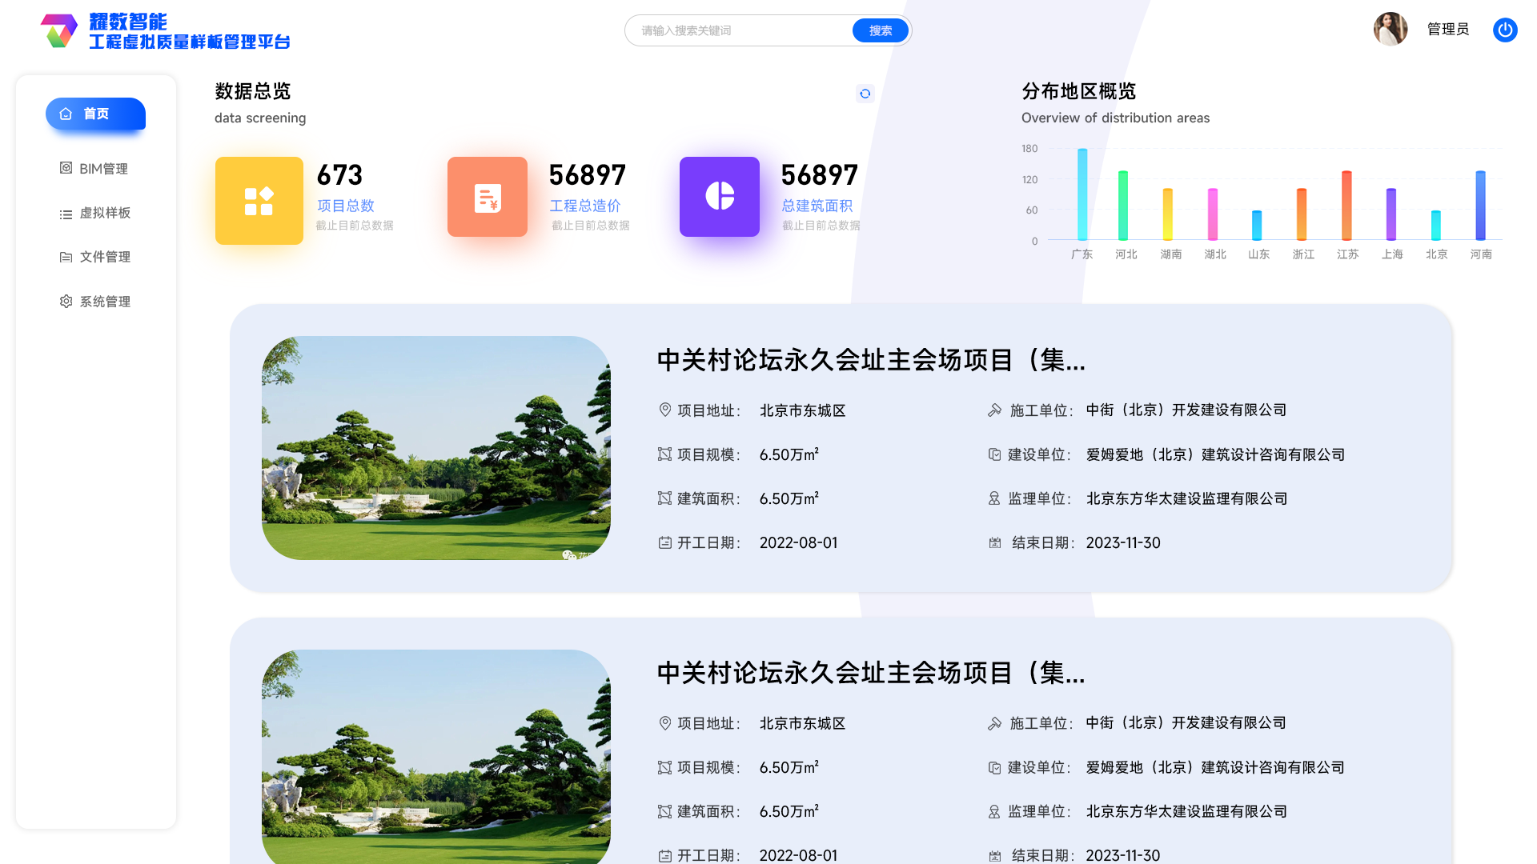1537x864 pixels.
Task: Click the 管理员 username label
Action: [x=1447, y=30]
